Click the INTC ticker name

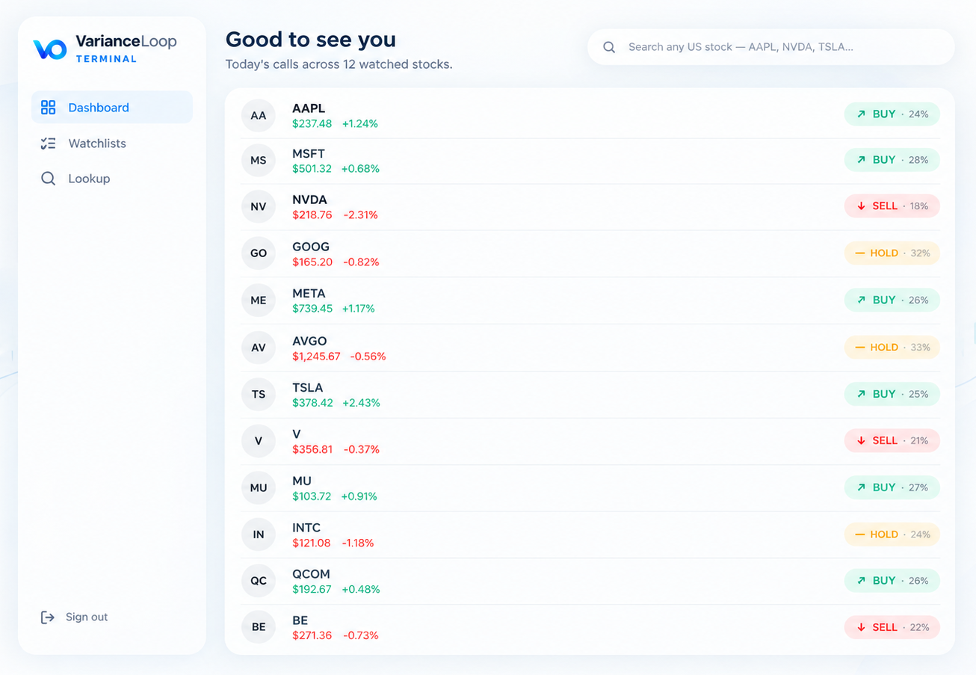(306, 528)
